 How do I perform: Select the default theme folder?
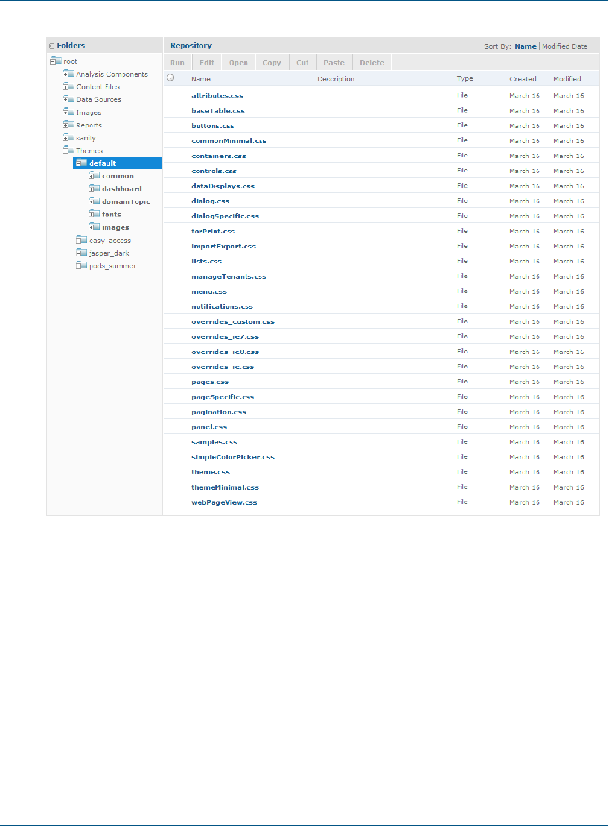118,163
